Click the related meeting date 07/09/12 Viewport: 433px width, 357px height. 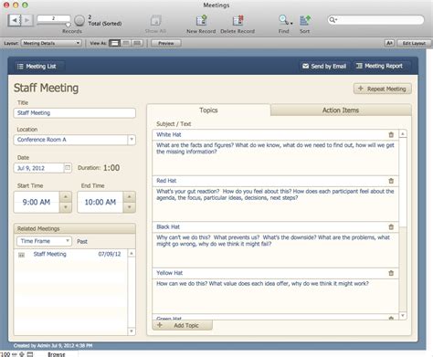pyautogui.click(x=110, y=254)
